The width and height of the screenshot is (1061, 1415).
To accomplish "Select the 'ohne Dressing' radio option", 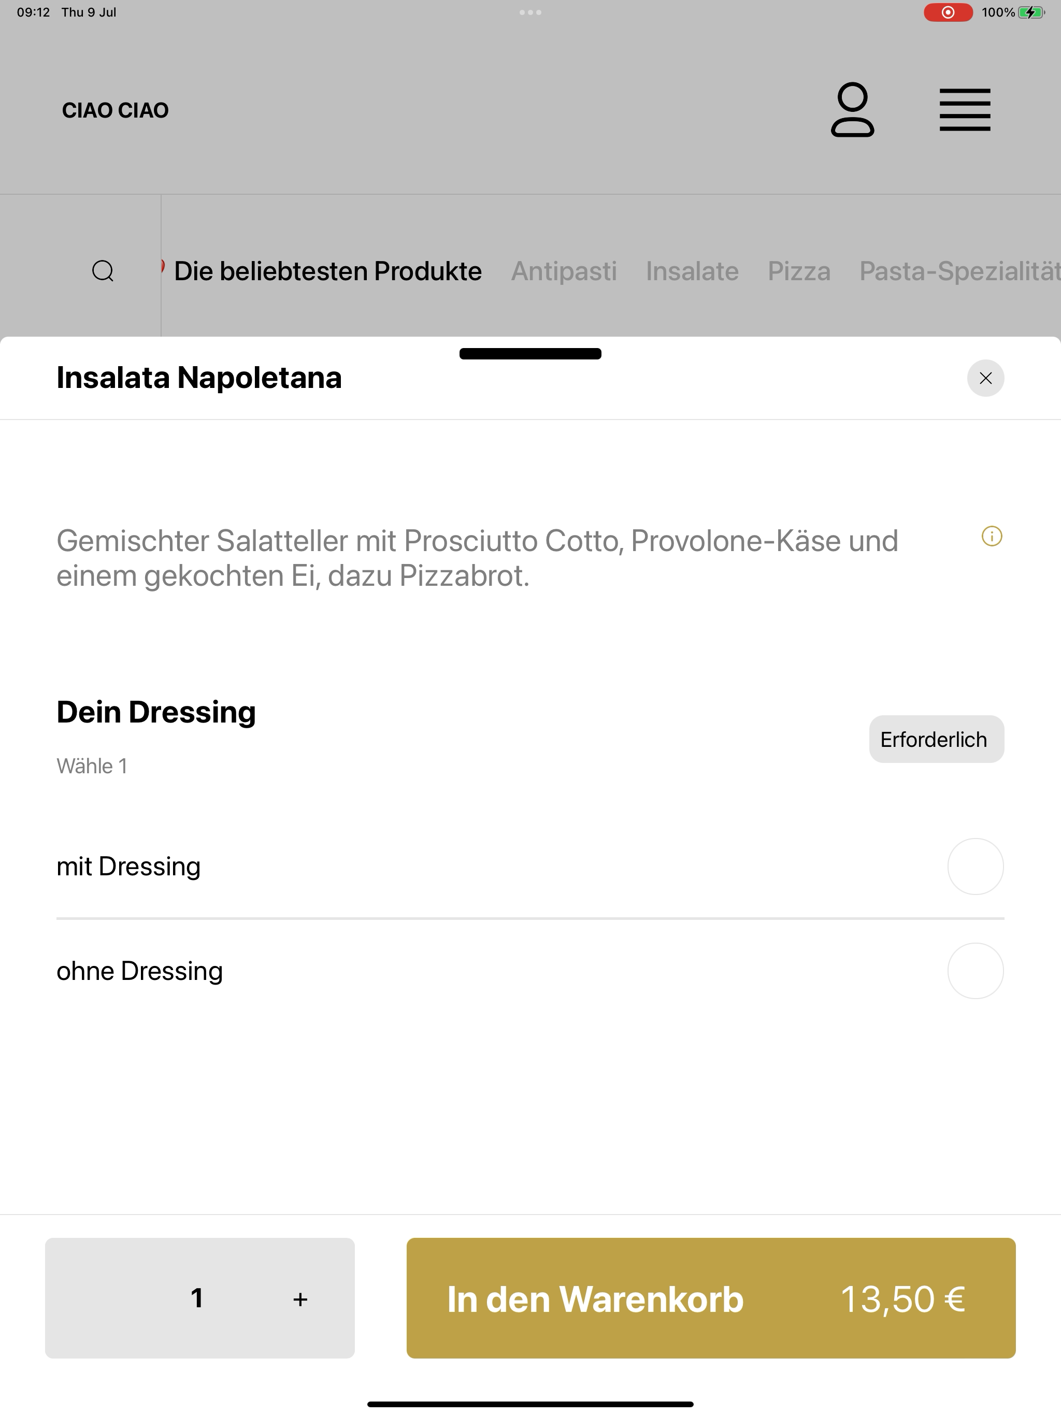I will pyautogui.click(x=975, y=971).
